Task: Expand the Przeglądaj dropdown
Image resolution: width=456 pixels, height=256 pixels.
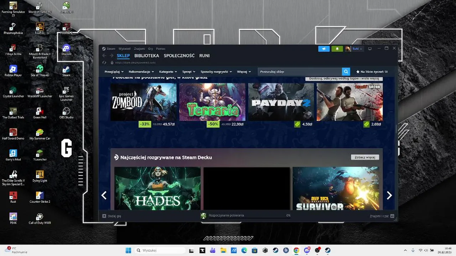Action: coord(114,71)
